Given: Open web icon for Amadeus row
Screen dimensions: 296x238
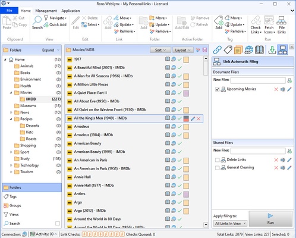Looking at the screenshot, I should point(174,126).
